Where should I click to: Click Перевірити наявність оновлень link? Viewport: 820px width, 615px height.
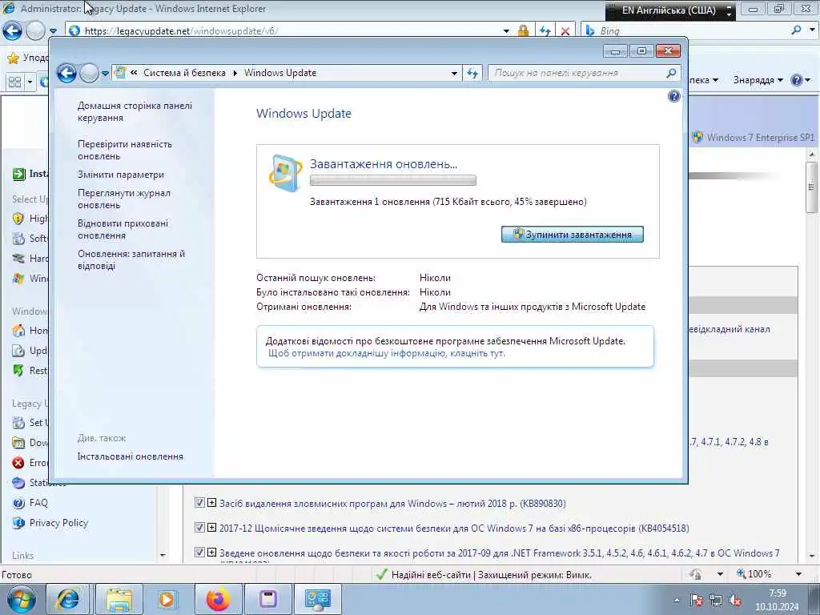(x=125, y=150)
